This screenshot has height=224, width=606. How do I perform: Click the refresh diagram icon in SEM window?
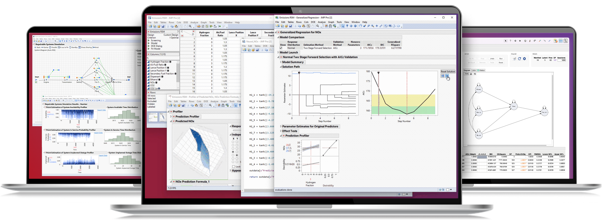click(x=519, y=59)
